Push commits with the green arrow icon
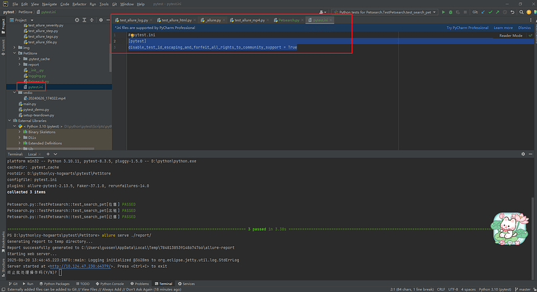Image resolution: width=537 pixels, height=292 pixels. coord(497,12)
